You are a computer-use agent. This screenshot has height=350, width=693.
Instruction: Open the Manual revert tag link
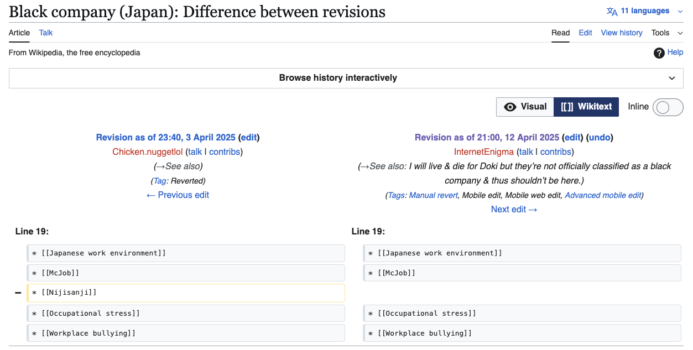tap(433, 195)
